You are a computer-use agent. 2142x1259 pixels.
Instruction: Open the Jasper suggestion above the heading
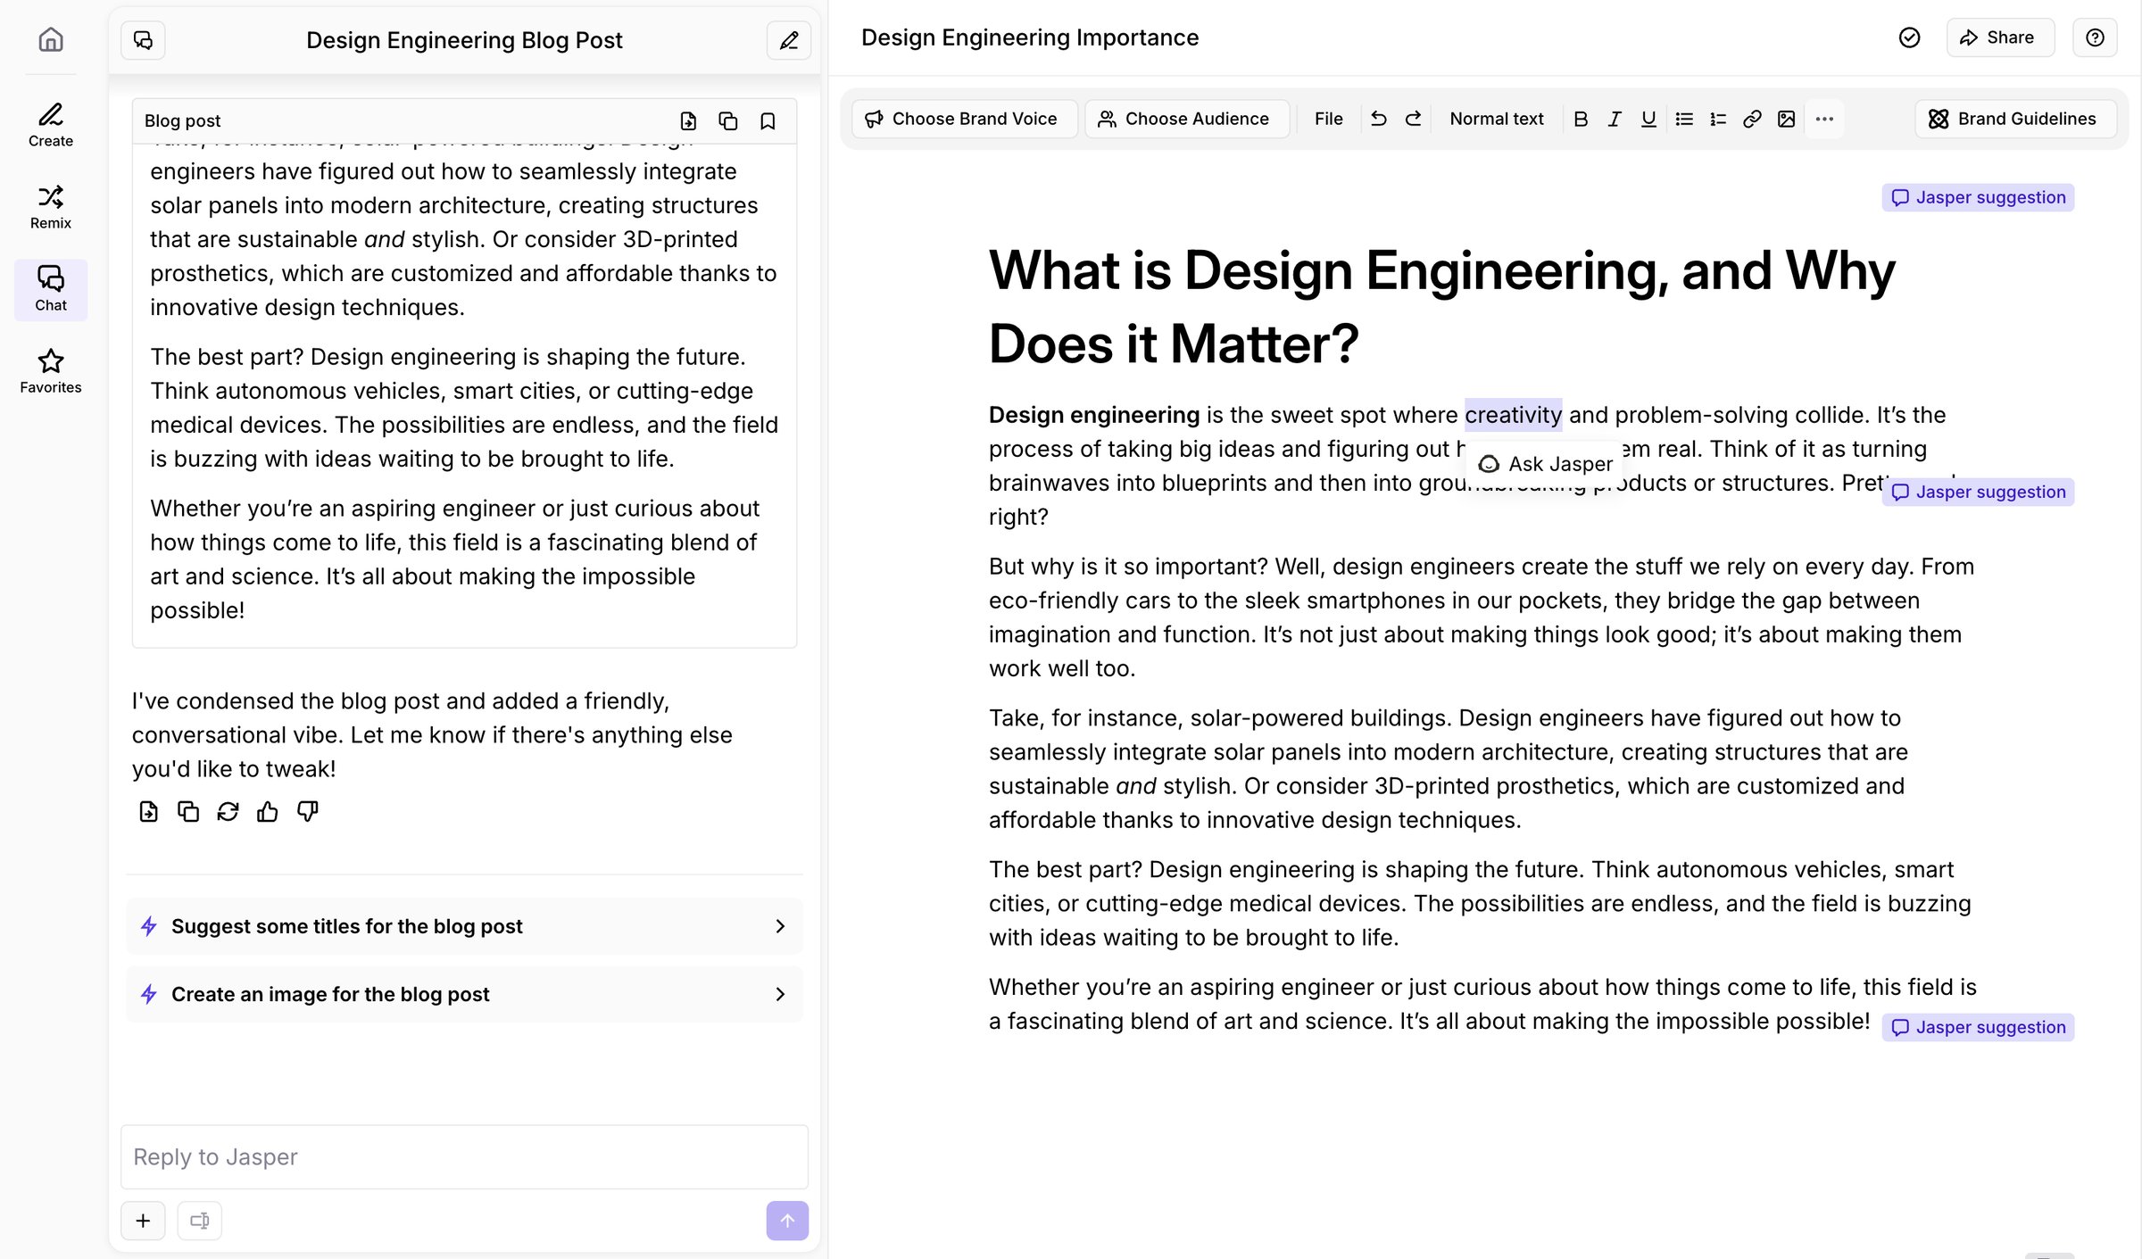point(1978,197)
